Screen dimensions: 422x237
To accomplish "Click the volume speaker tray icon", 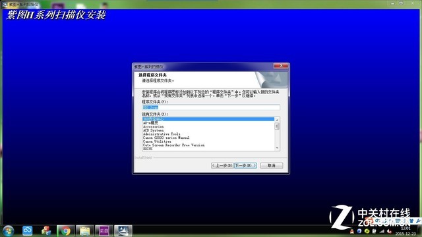I will 389,231.
